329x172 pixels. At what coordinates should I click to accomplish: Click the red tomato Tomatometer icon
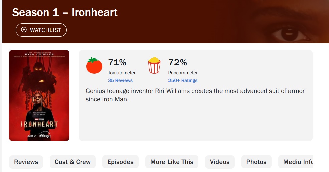[x=94, y=66]
